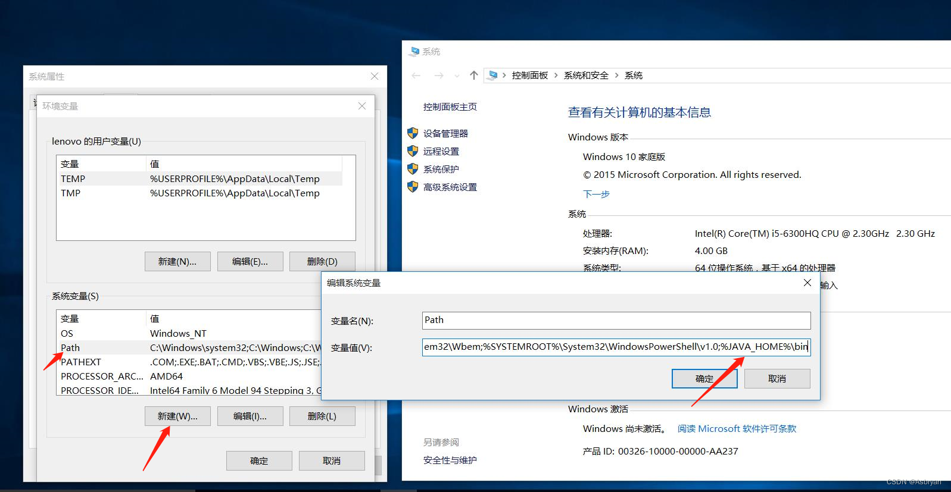Screen dimensions: 951x492
Task: Cancel the Edit System Variable dialog
Action: point(777,378)
